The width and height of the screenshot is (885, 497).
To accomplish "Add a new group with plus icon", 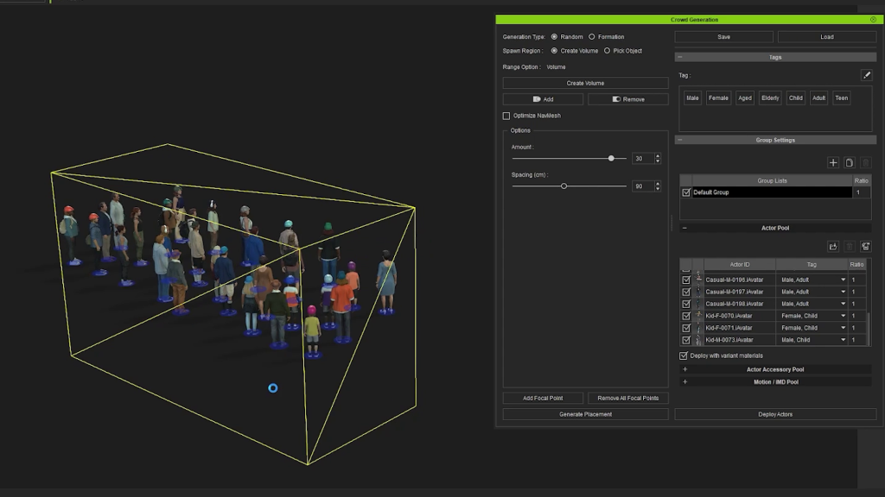I will tap(833, 163).
